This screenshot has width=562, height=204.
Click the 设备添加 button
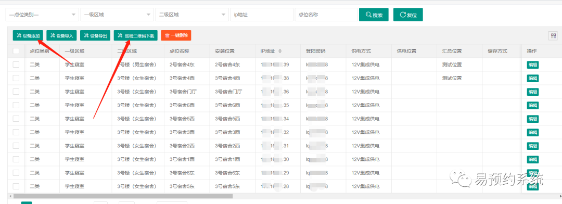coord(28,35)
